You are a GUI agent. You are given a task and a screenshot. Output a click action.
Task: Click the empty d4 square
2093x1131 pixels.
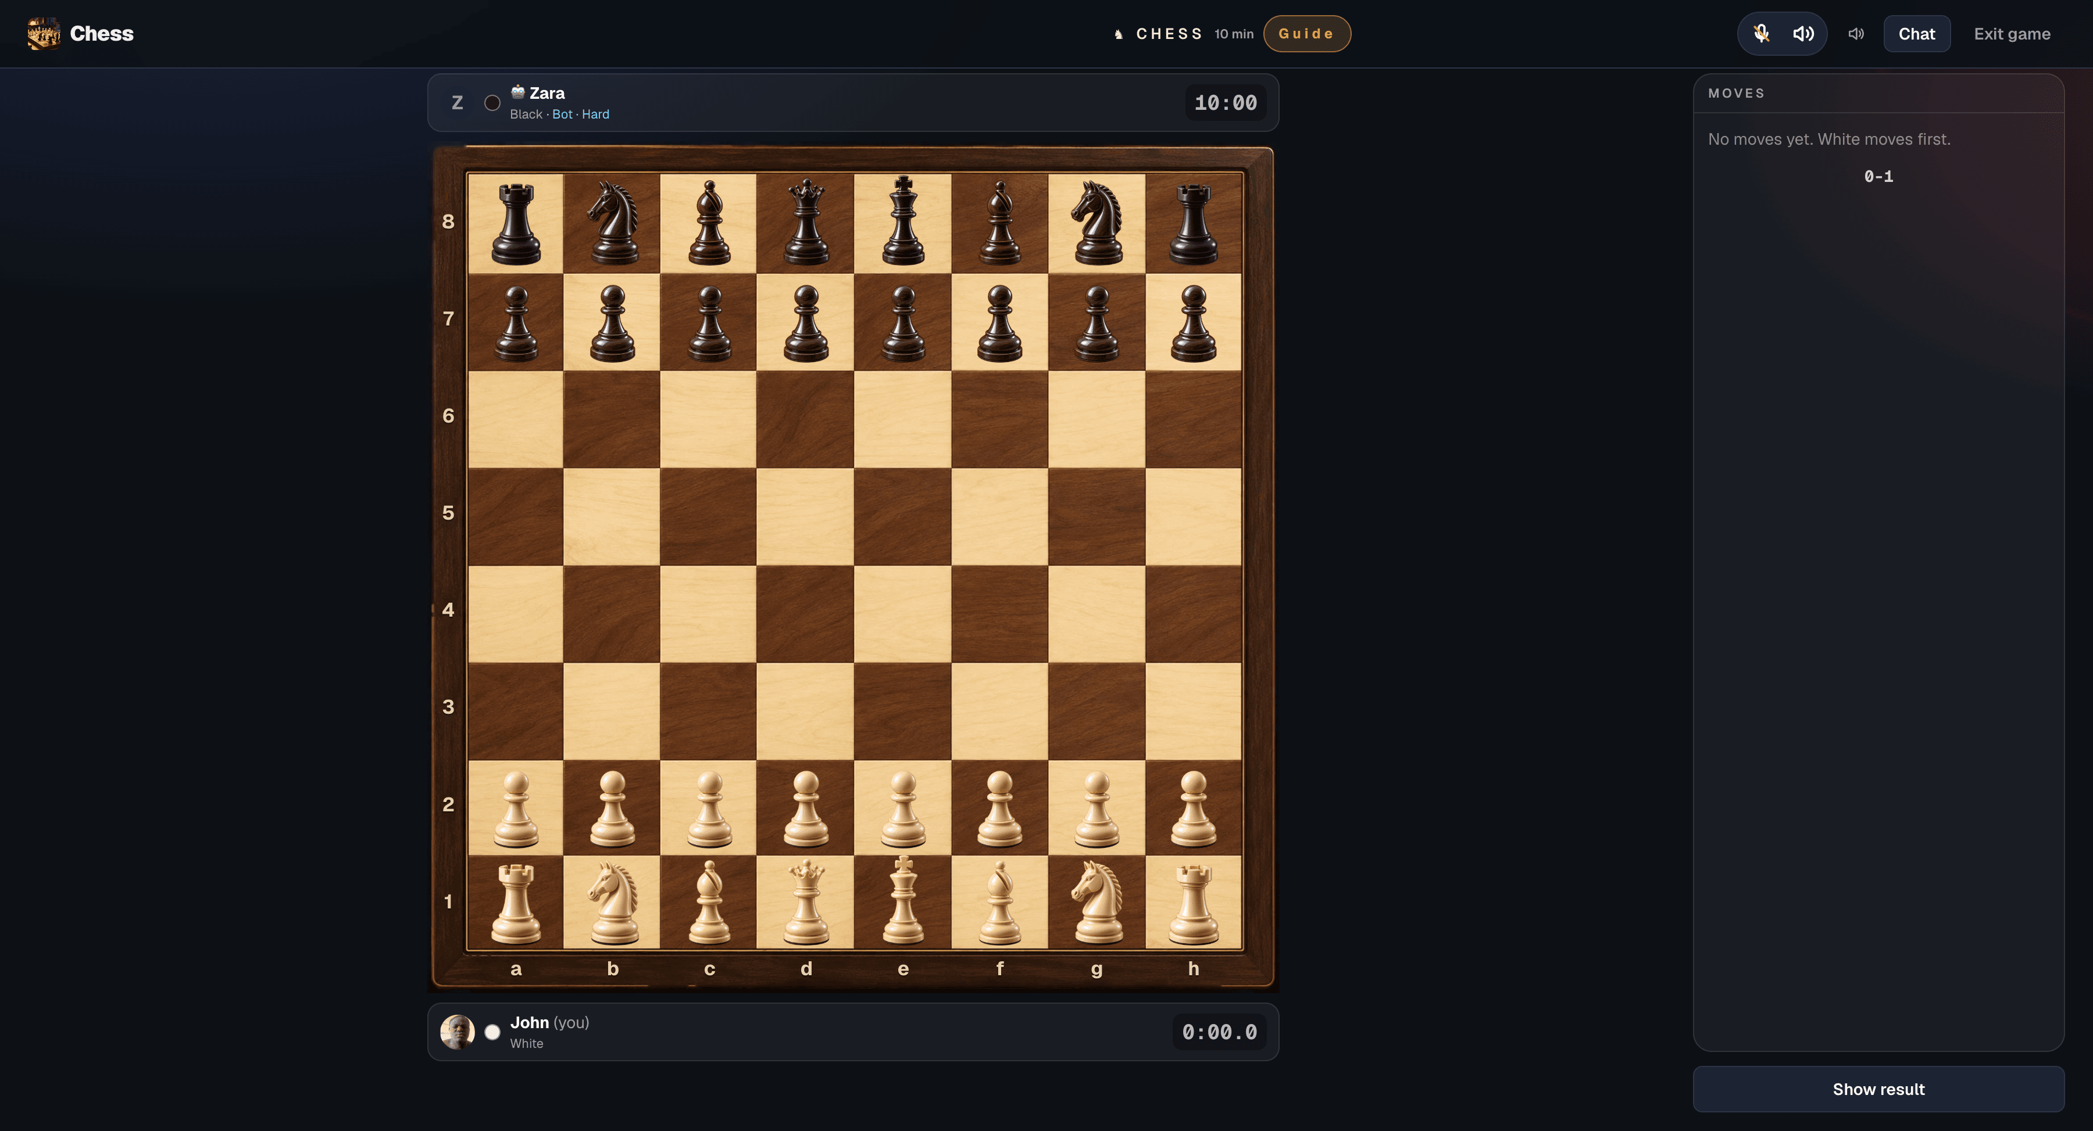coord(806,614)
